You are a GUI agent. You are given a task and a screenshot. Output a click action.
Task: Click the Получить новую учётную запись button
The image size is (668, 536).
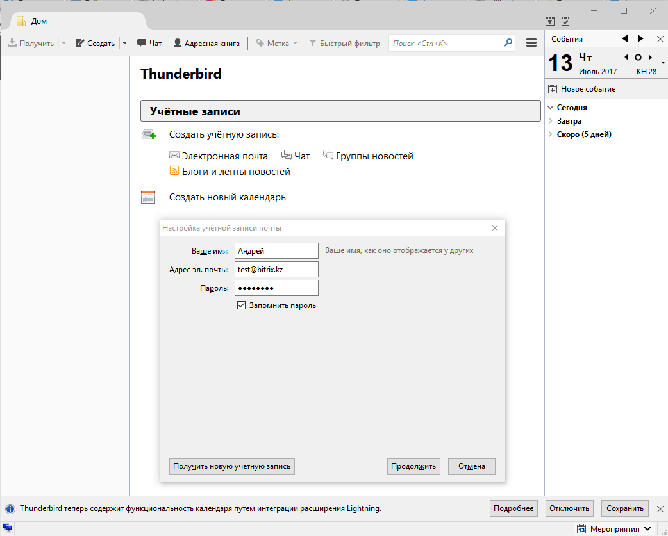tap(232, 466)
